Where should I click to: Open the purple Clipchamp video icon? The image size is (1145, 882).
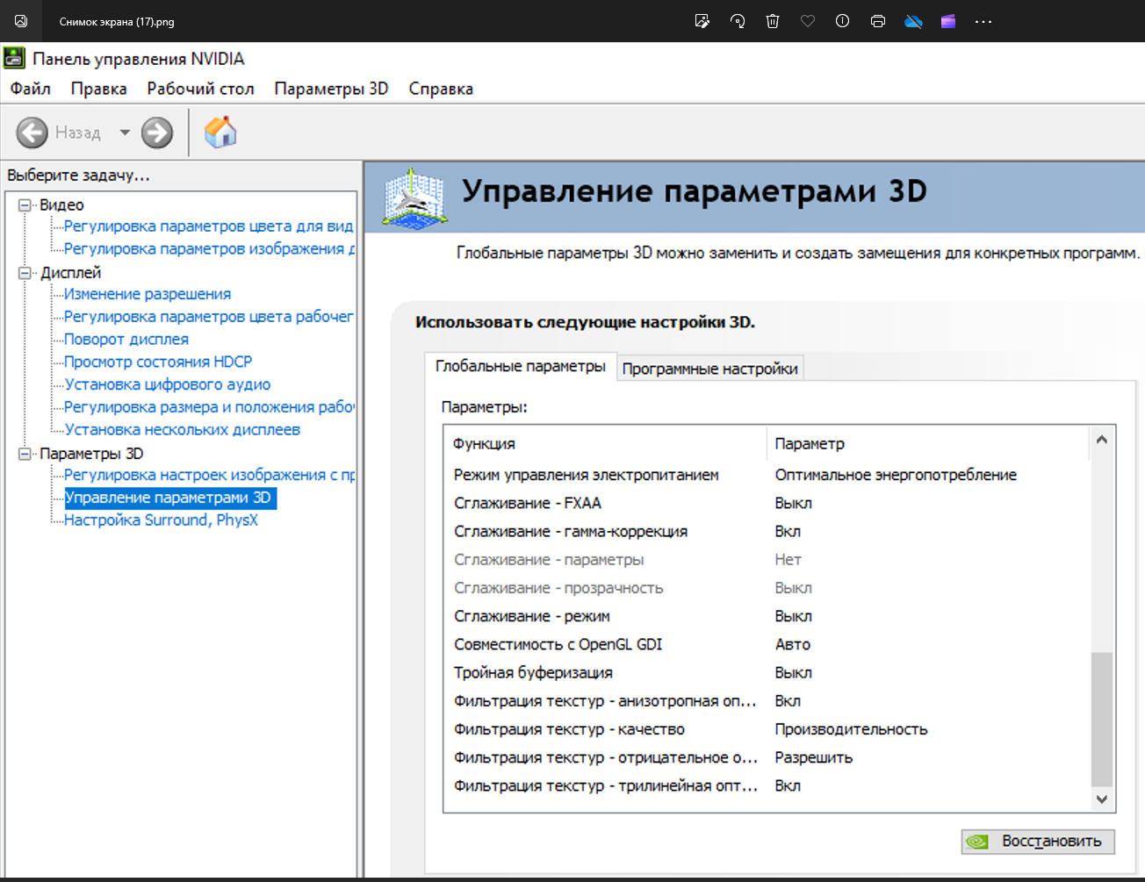coord(948,21)
